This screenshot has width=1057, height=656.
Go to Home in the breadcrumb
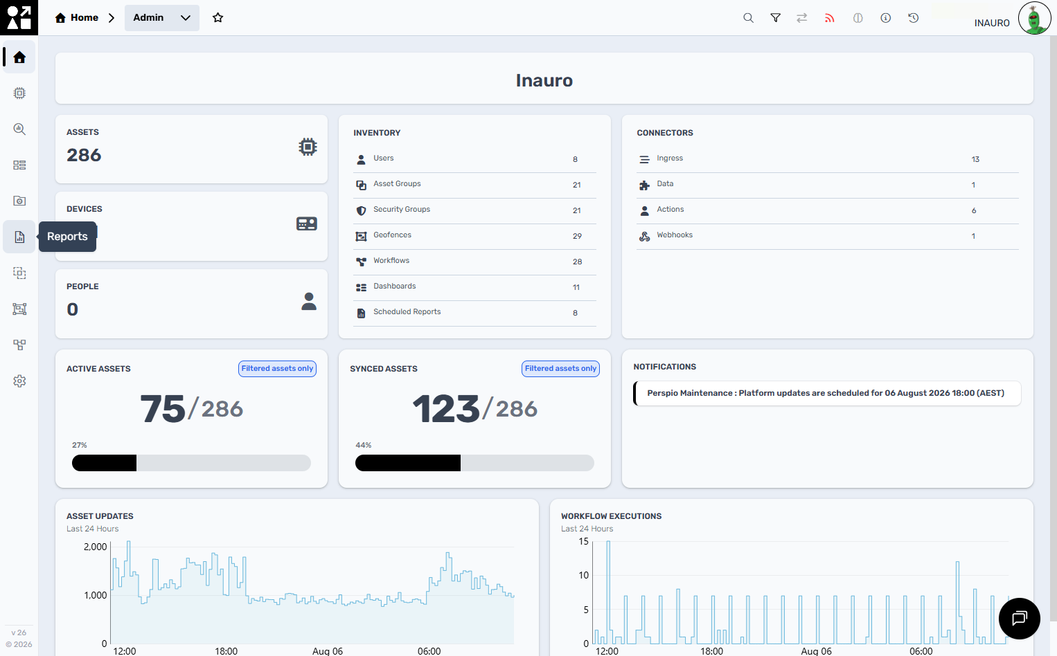pos(77,18)
